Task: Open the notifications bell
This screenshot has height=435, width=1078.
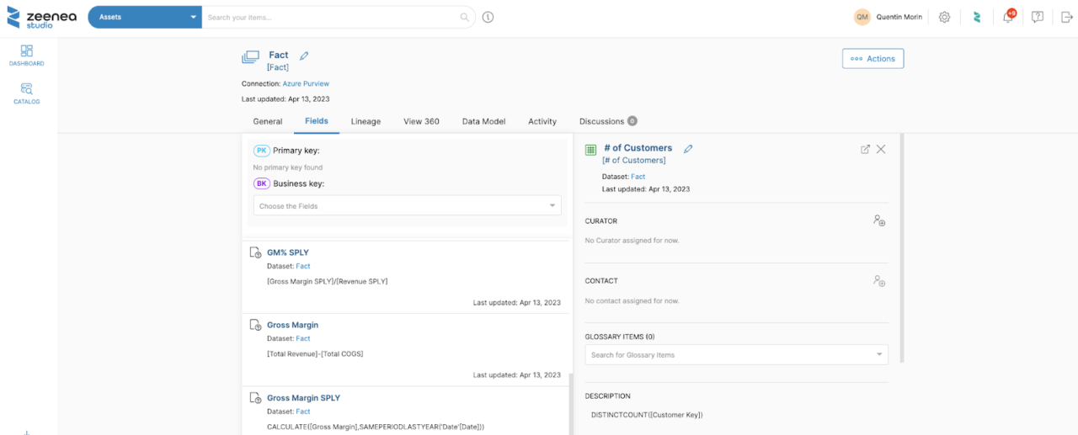Action: coord(1007,17)
